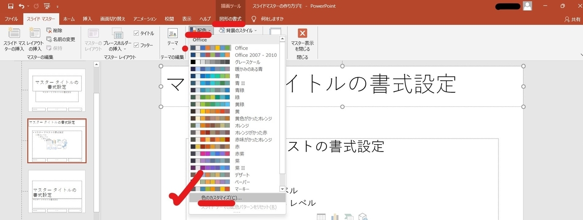Screen dimensions: 583x220
Task: Click the color list scroll-down arrow
Action: click(282, 188)
